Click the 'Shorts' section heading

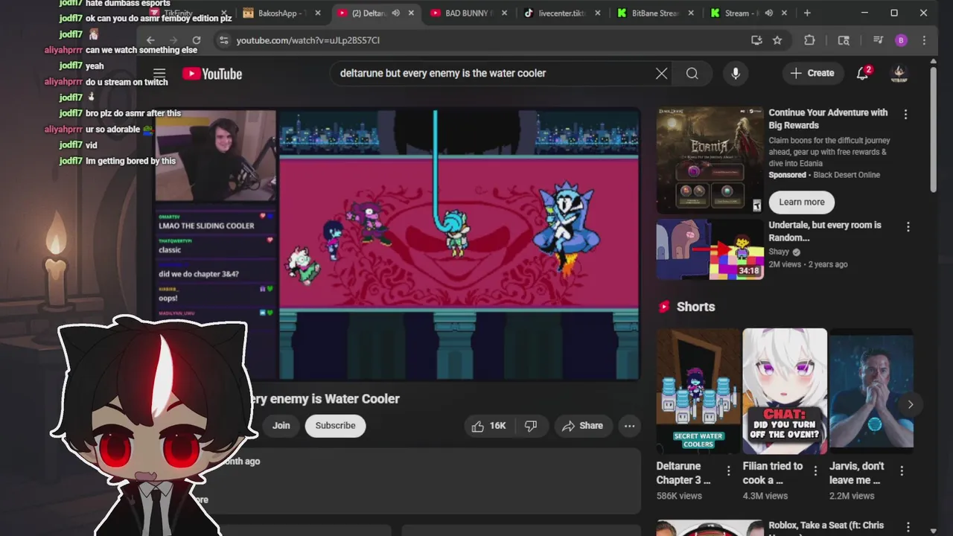(x=695, y=307)
